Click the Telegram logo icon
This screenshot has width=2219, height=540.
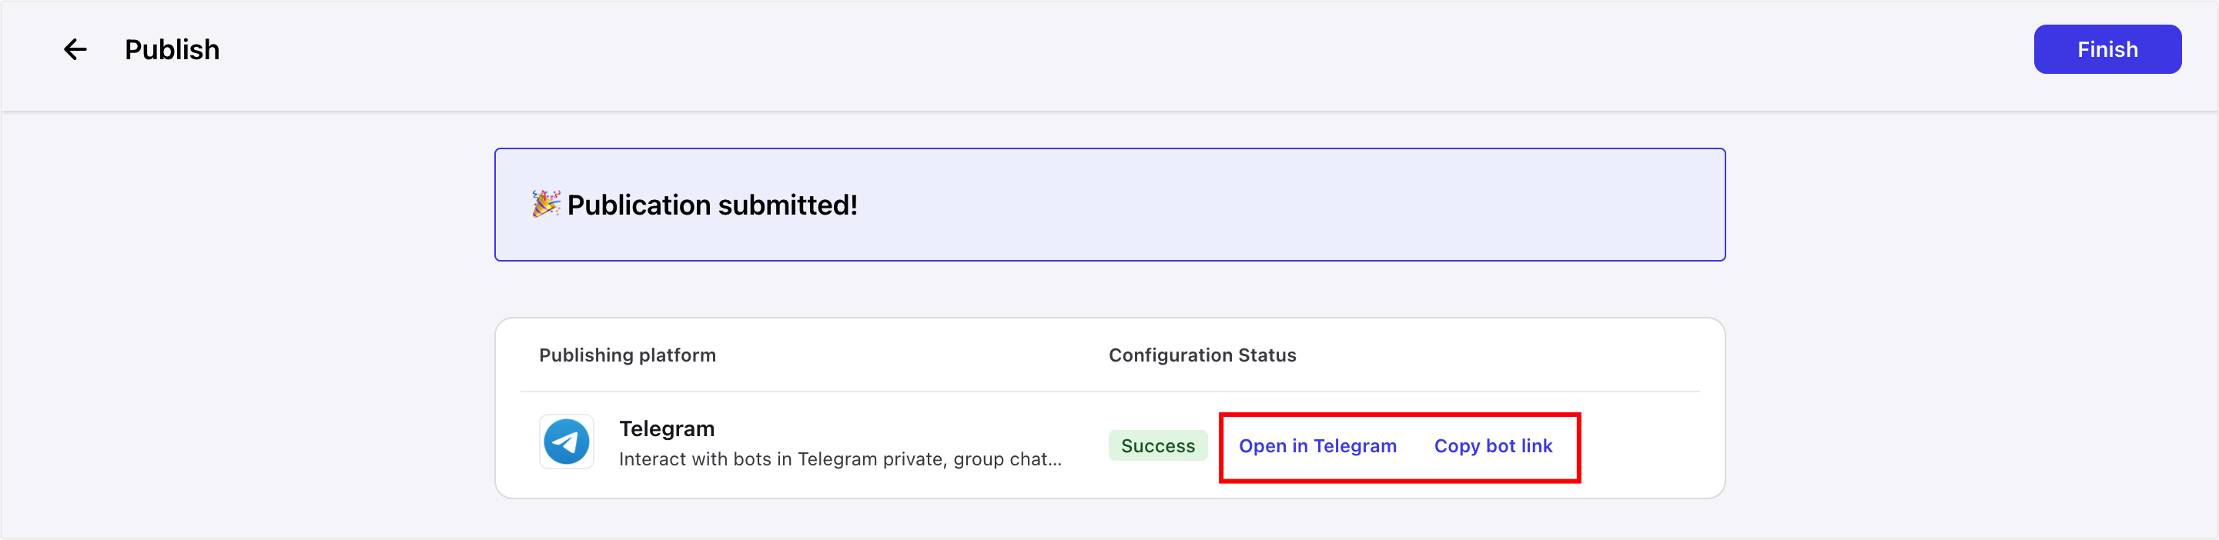click(x=566, y=442)
